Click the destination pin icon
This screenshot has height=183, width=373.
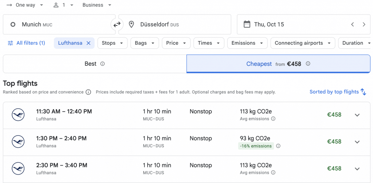(x=131, y=24)
